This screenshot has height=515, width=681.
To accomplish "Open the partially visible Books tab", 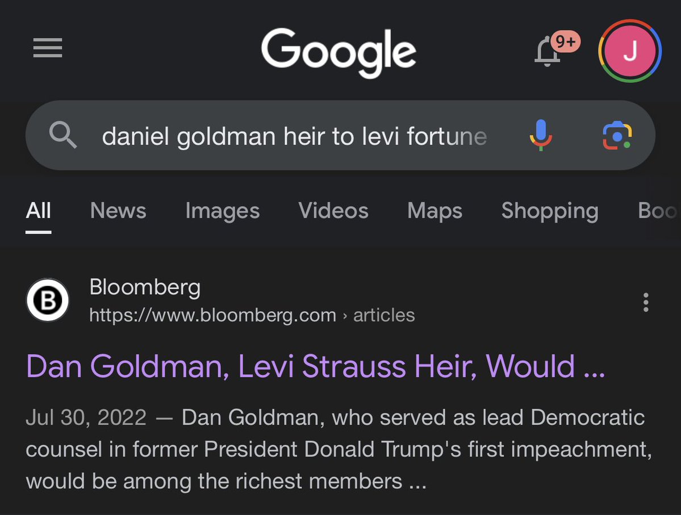I will click(x=659, y=211).
